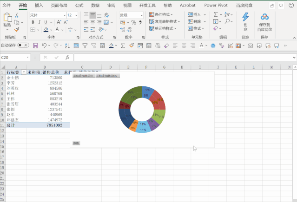Switch to the Insert tab
The image size is (297, 202).
pyautogui.click(x=39, y=5)
